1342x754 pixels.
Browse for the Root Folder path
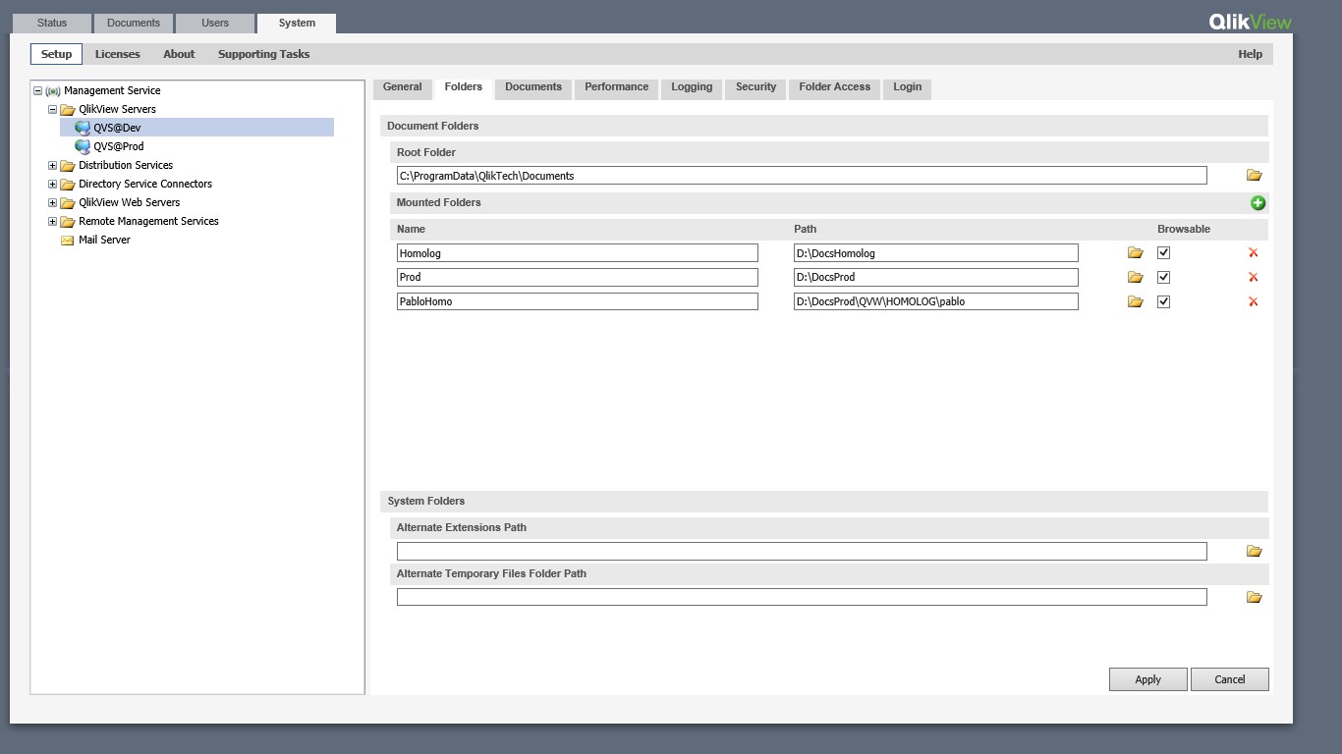click(1254, 176)
